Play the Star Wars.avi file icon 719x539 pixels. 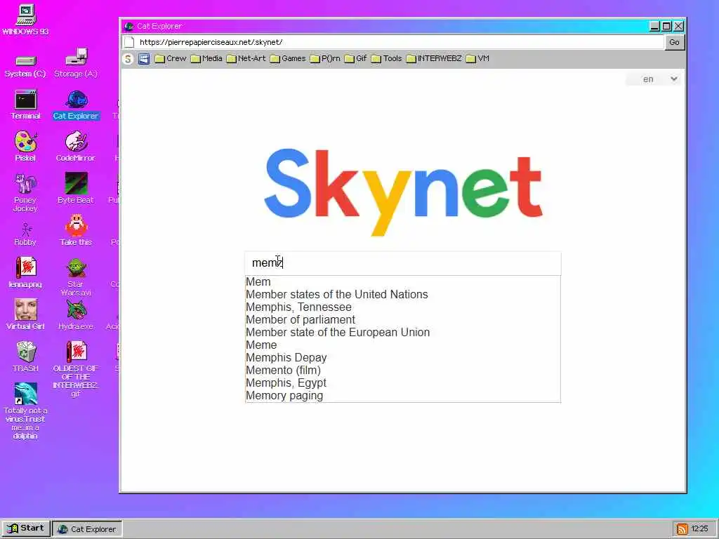[x=76, y=277]
